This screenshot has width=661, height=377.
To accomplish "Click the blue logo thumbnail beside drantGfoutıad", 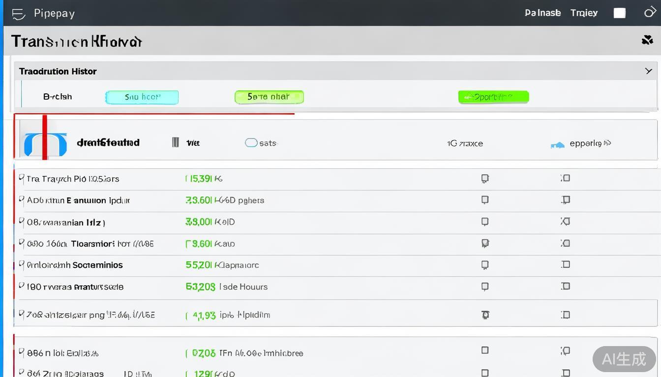I will (x=45, y=144).
